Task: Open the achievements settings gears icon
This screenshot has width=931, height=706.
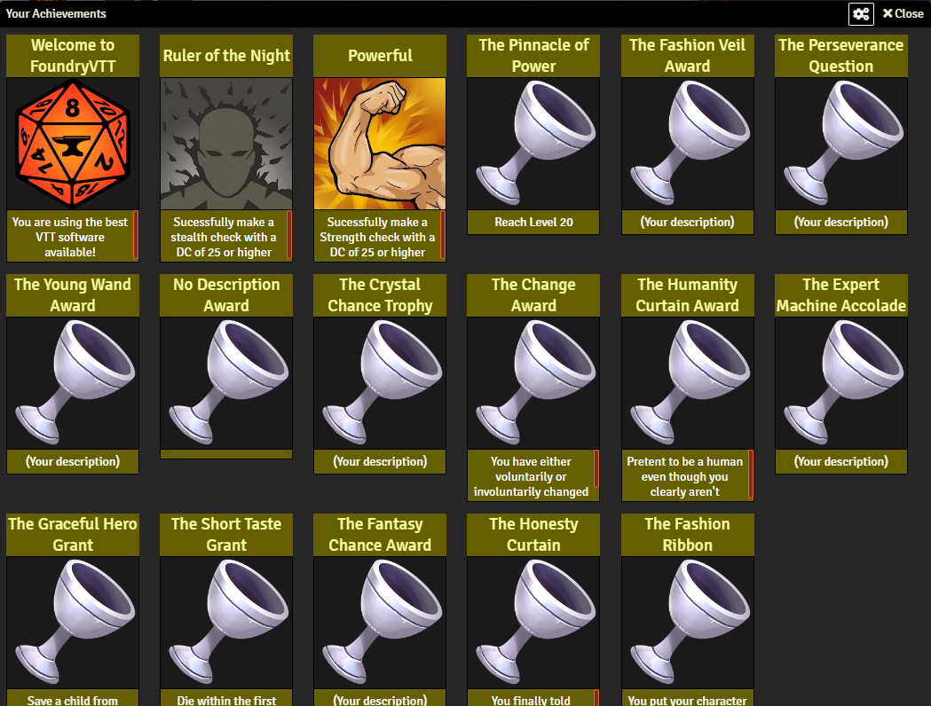Action: pos(861,13)
